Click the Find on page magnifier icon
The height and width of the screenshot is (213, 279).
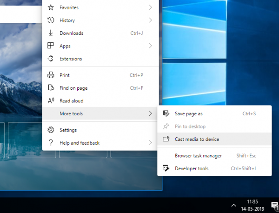[51, 88]
